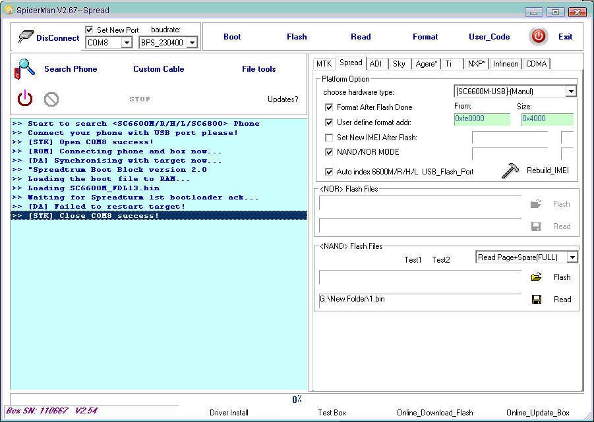Click the Flash button in top toolbar
Screen dimensions: 594x422
coord(297,37)
